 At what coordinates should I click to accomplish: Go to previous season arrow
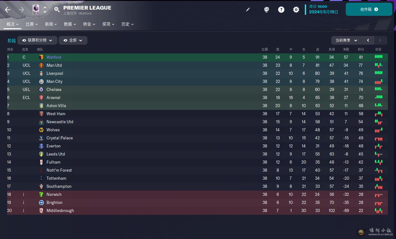pos(368,40)
